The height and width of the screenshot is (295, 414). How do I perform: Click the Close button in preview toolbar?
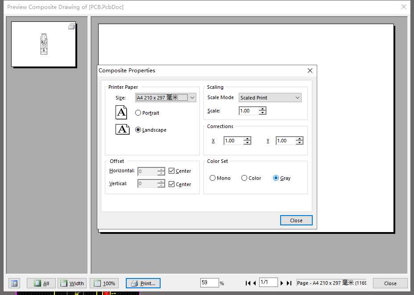pyautogui.click(x=390, y=283)
